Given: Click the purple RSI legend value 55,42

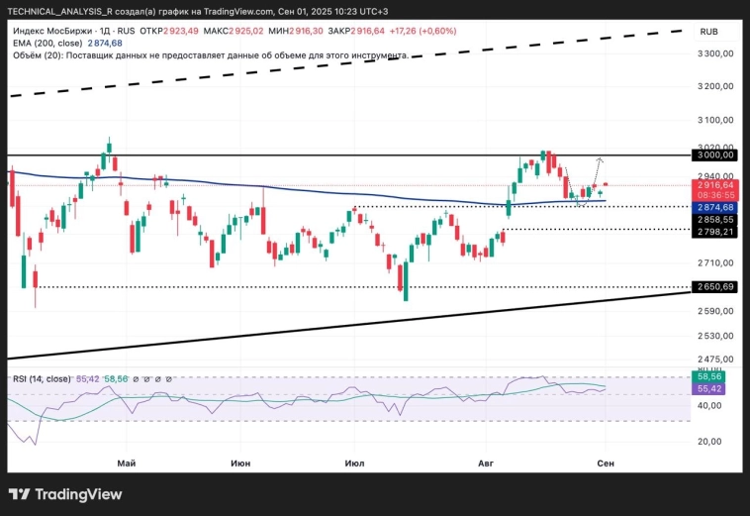Looking at the screenshot, I should pos(87,379).
